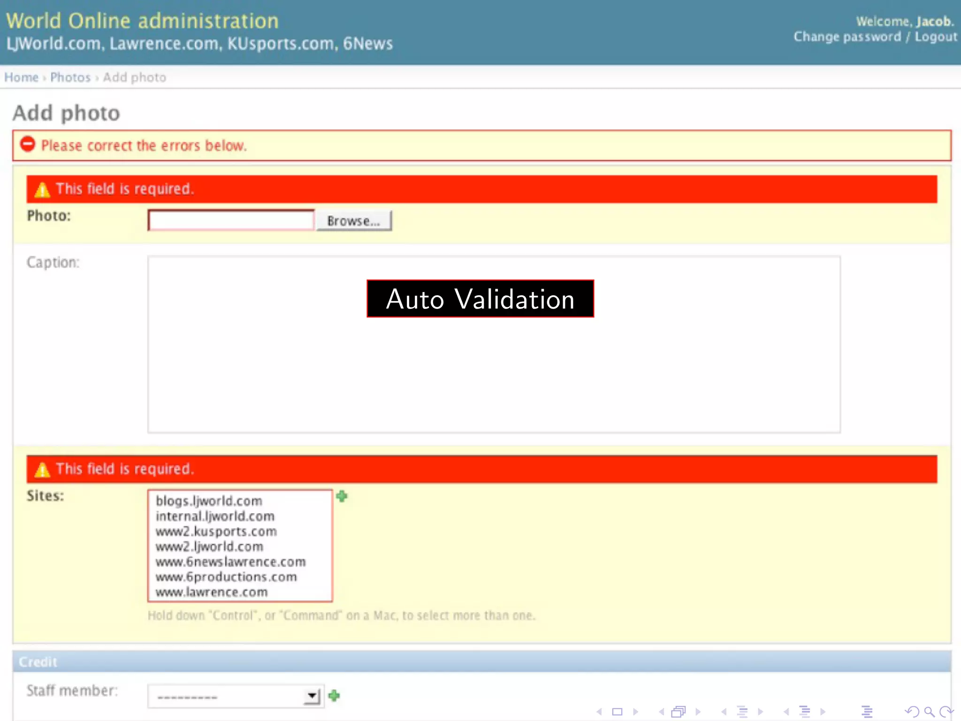Click the Change password link
The height and width of the screenshot is (721, 961).
pyautogui.click(x=847, y=37)
